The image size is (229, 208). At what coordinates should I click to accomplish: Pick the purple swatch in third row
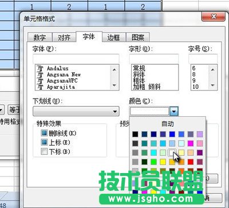200,152
